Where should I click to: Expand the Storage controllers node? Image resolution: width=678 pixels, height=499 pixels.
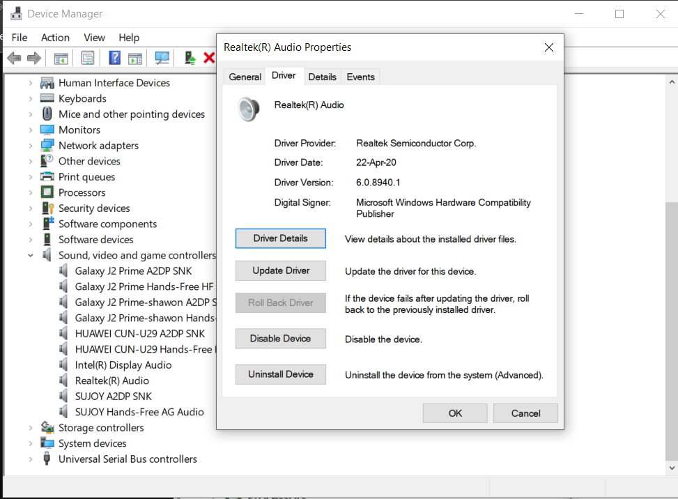(30, 428)
